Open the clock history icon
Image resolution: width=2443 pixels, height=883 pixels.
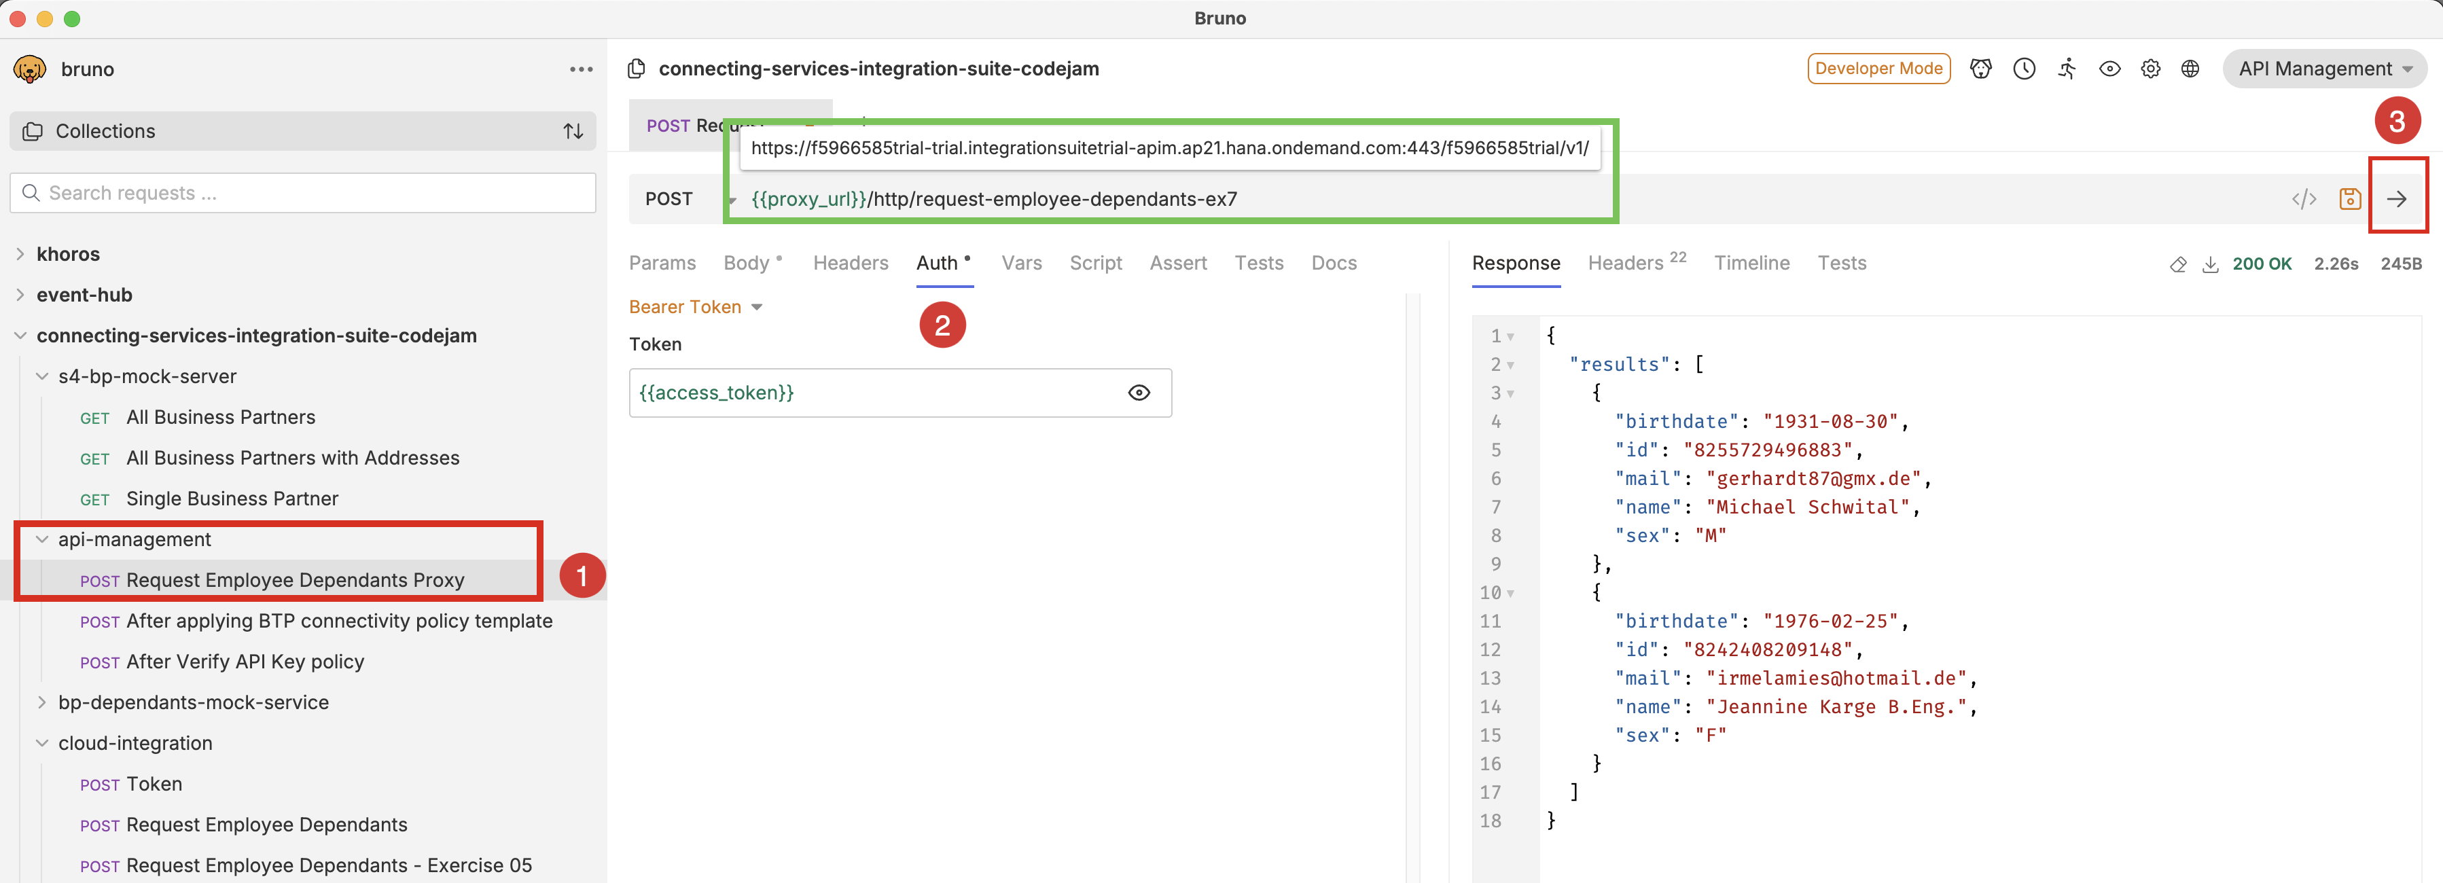[x=2024, y=69]
